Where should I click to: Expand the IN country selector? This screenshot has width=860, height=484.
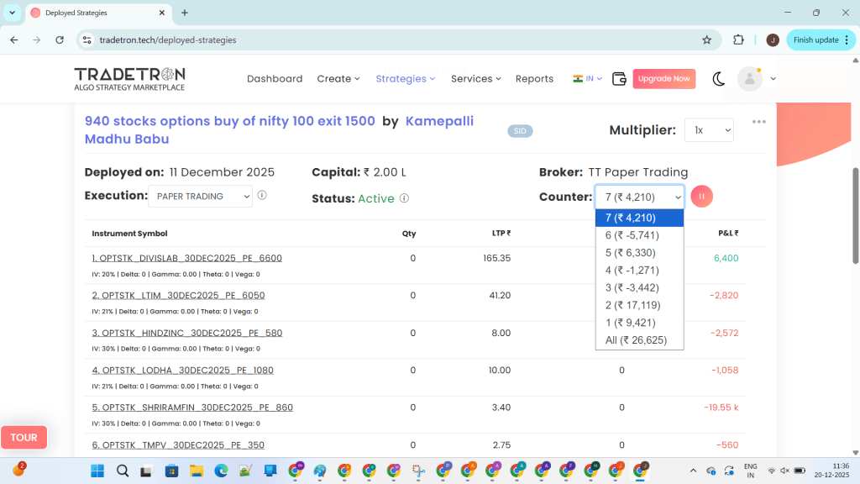[x=588, y=79]
